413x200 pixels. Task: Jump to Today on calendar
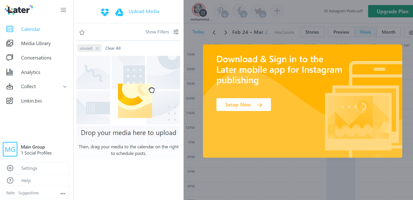[198, 32]
